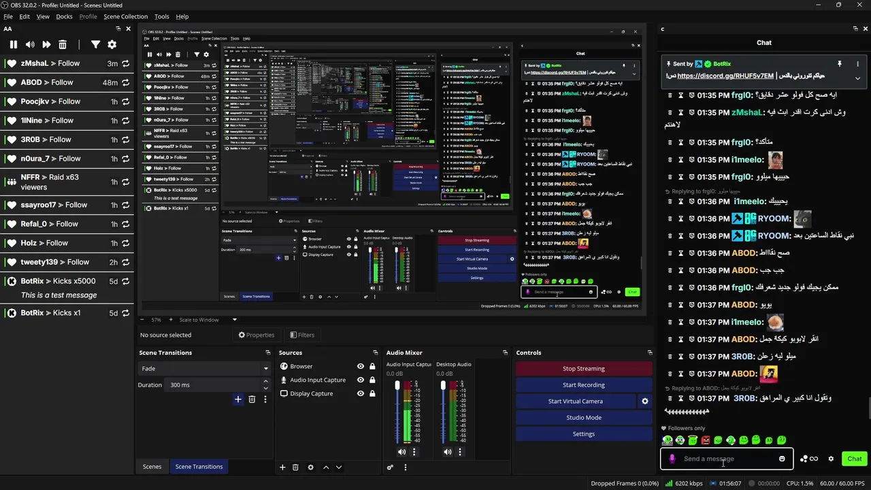871x490 pixels.
Task: Replay the zMshaL follow alert
Action: [125, 63]
